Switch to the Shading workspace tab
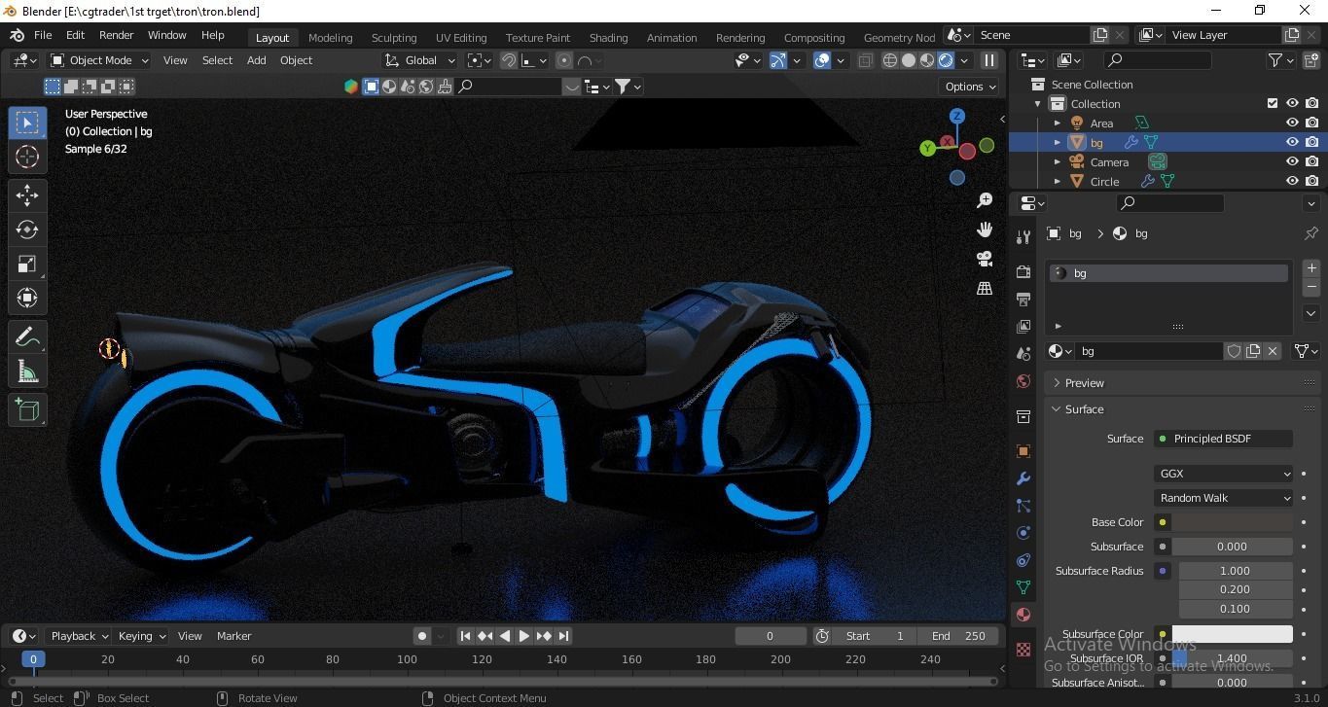Screen dimensions: 1328x707 (x=608, y=38)
